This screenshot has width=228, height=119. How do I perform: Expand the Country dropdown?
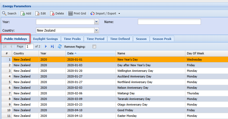97,30
